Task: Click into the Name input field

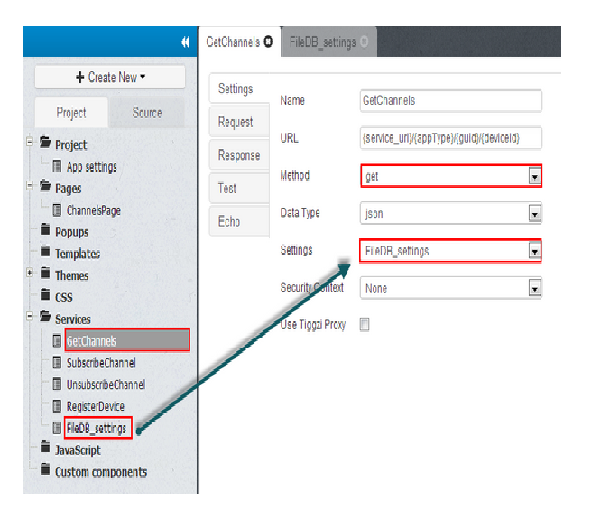Action: coord(450,101)
